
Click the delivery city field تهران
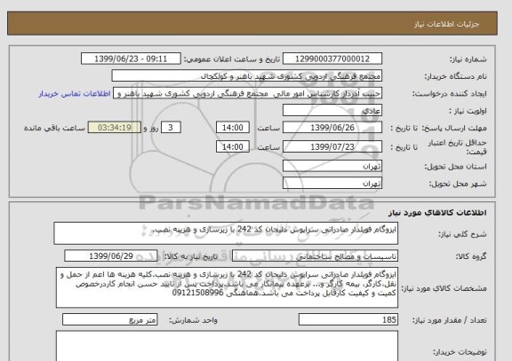(x=332, y=183)
